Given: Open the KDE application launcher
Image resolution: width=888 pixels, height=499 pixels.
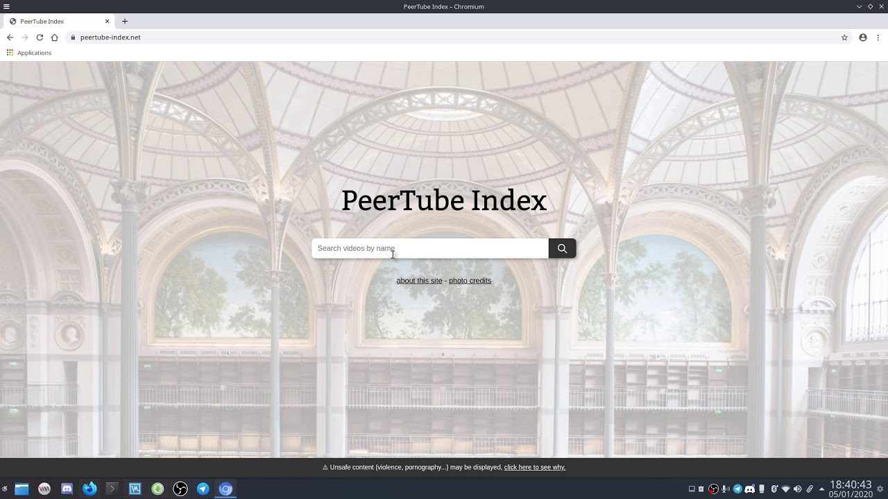Looking at the screenshot, I should pyautogui.click(x=5, y=489).
